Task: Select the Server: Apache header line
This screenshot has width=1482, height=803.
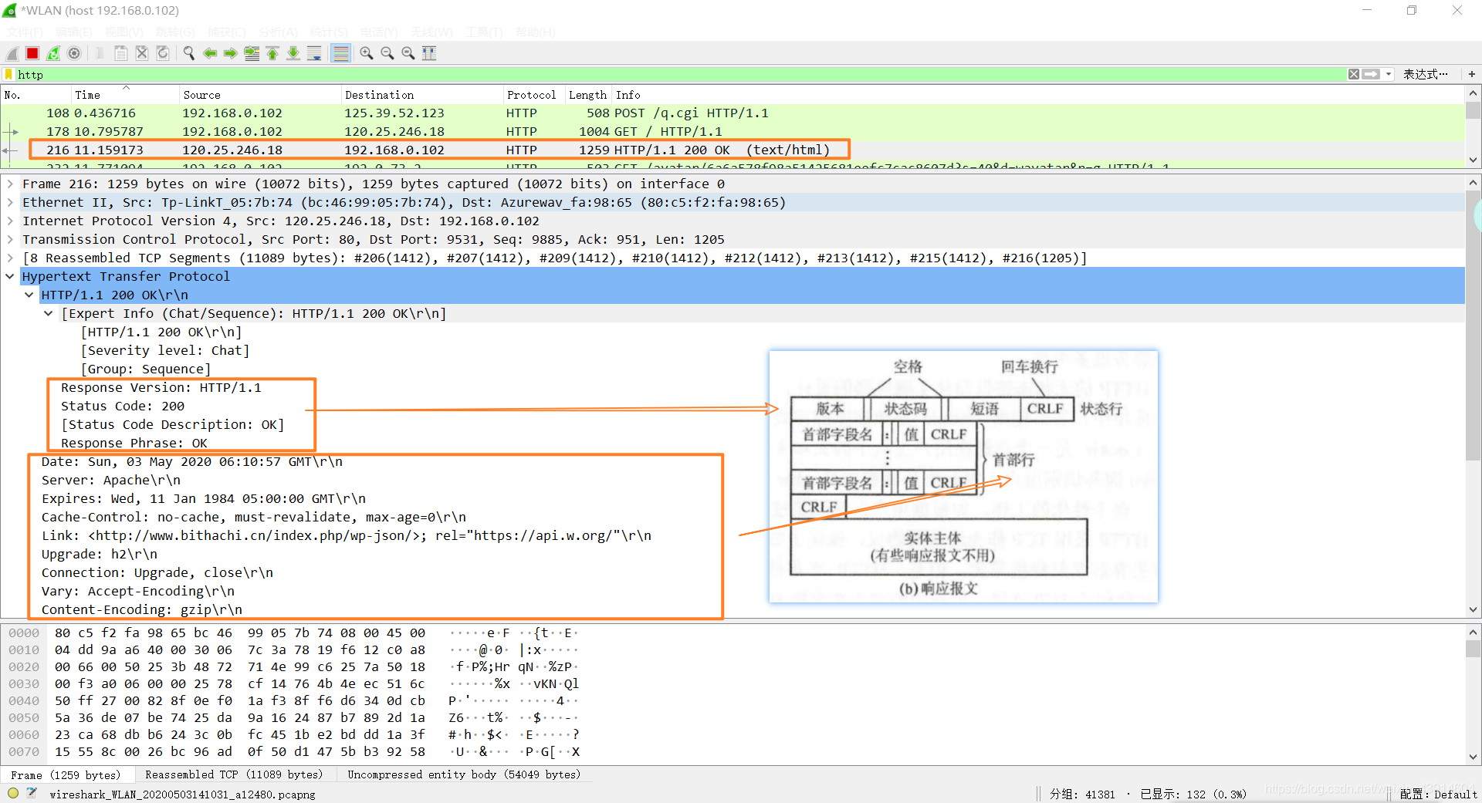Action: (x=111, y=481)
